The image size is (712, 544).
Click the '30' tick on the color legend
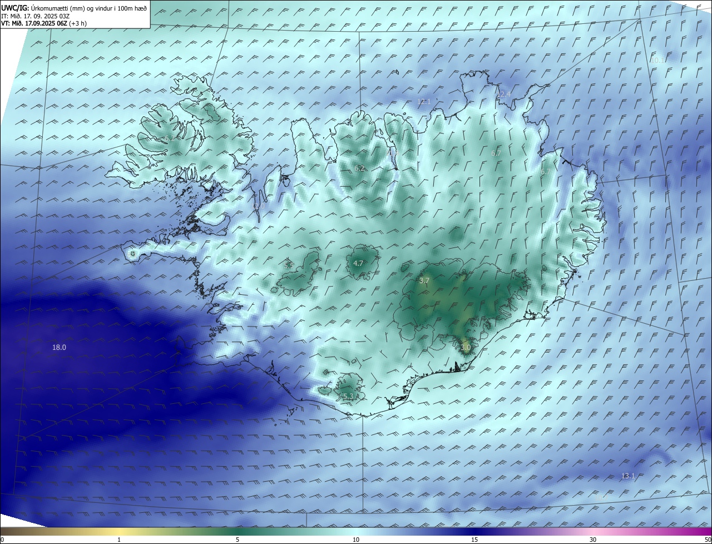pos(593,540)
